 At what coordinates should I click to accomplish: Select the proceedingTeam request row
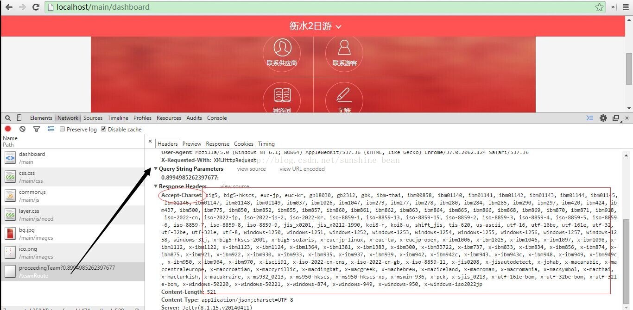(x=72, y=272)
